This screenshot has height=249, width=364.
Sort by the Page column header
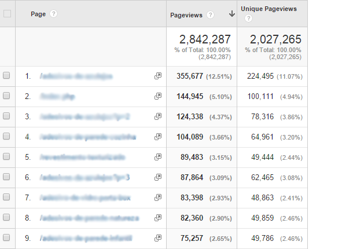coord(38,14)
